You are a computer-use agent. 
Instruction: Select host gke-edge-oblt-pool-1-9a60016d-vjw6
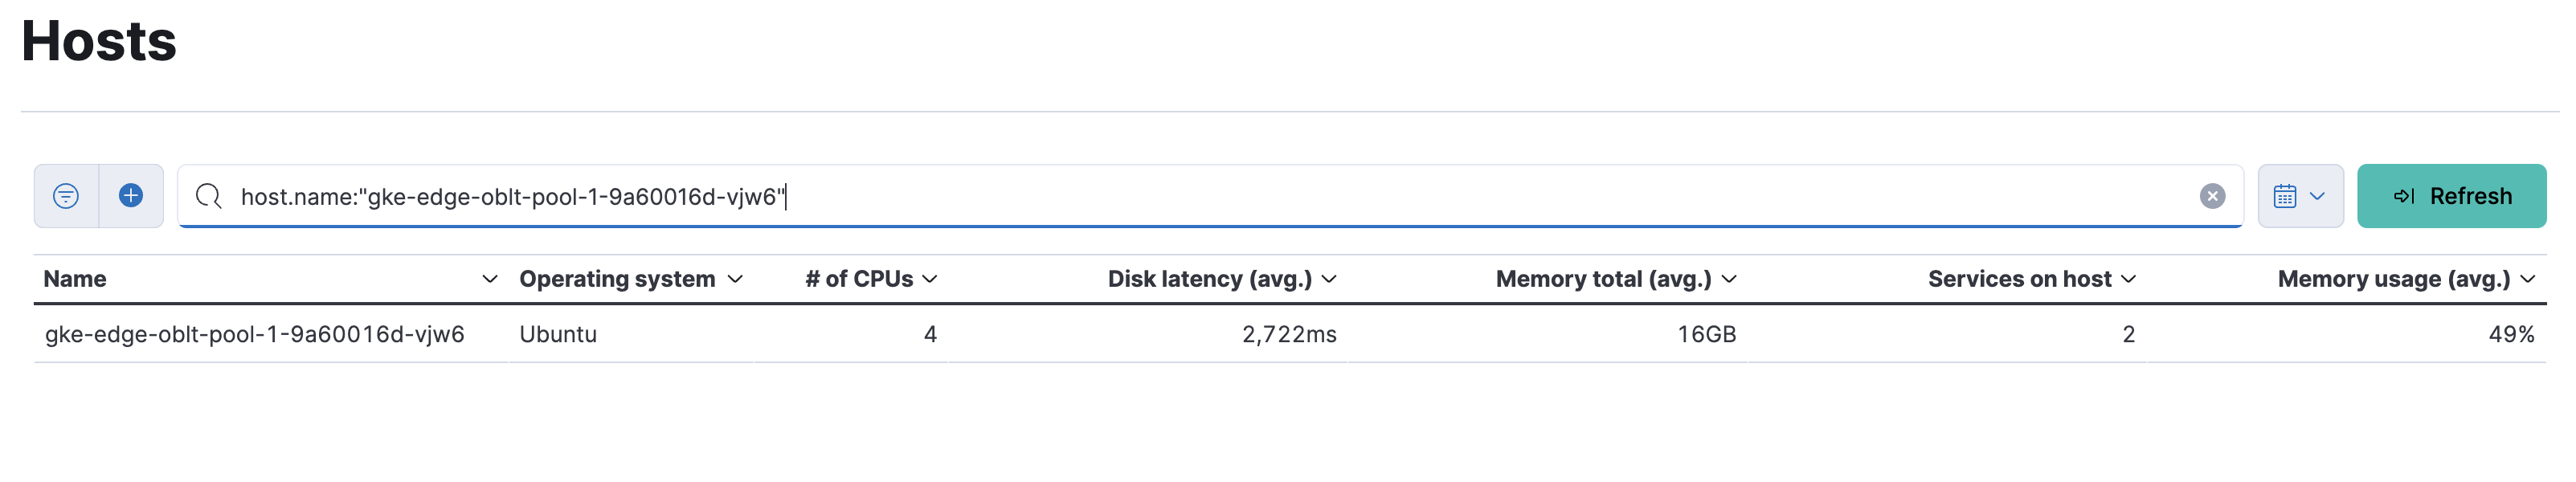tap(255, 335)
